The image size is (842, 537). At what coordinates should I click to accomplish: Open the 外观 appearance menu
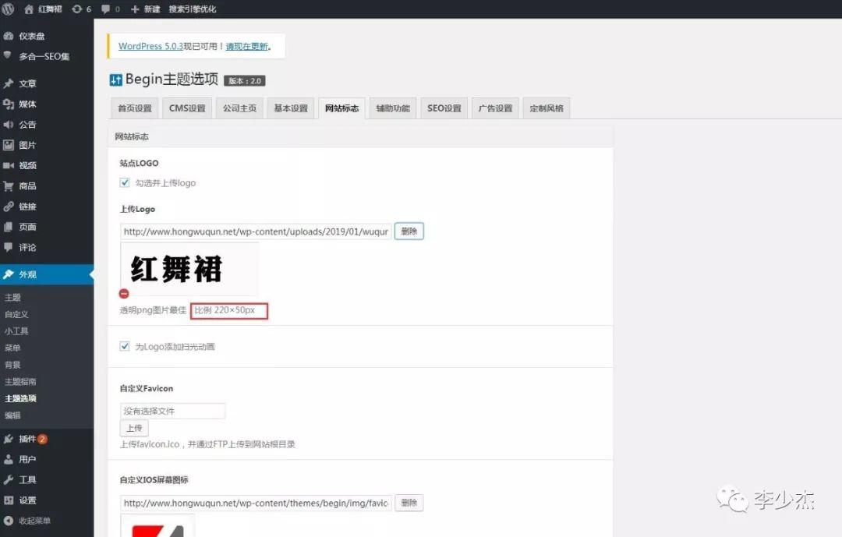coord(47,274)
